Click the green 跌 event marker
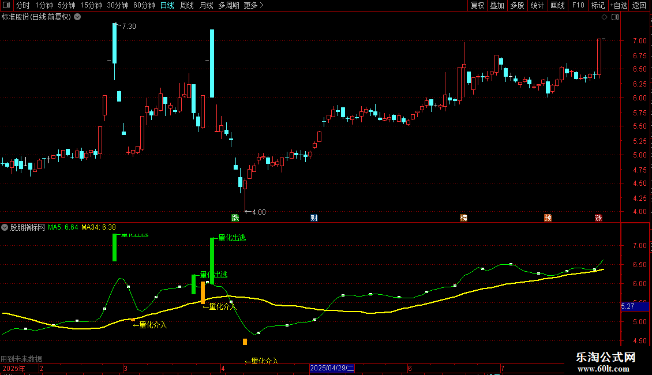 click(x=235, y=218)
